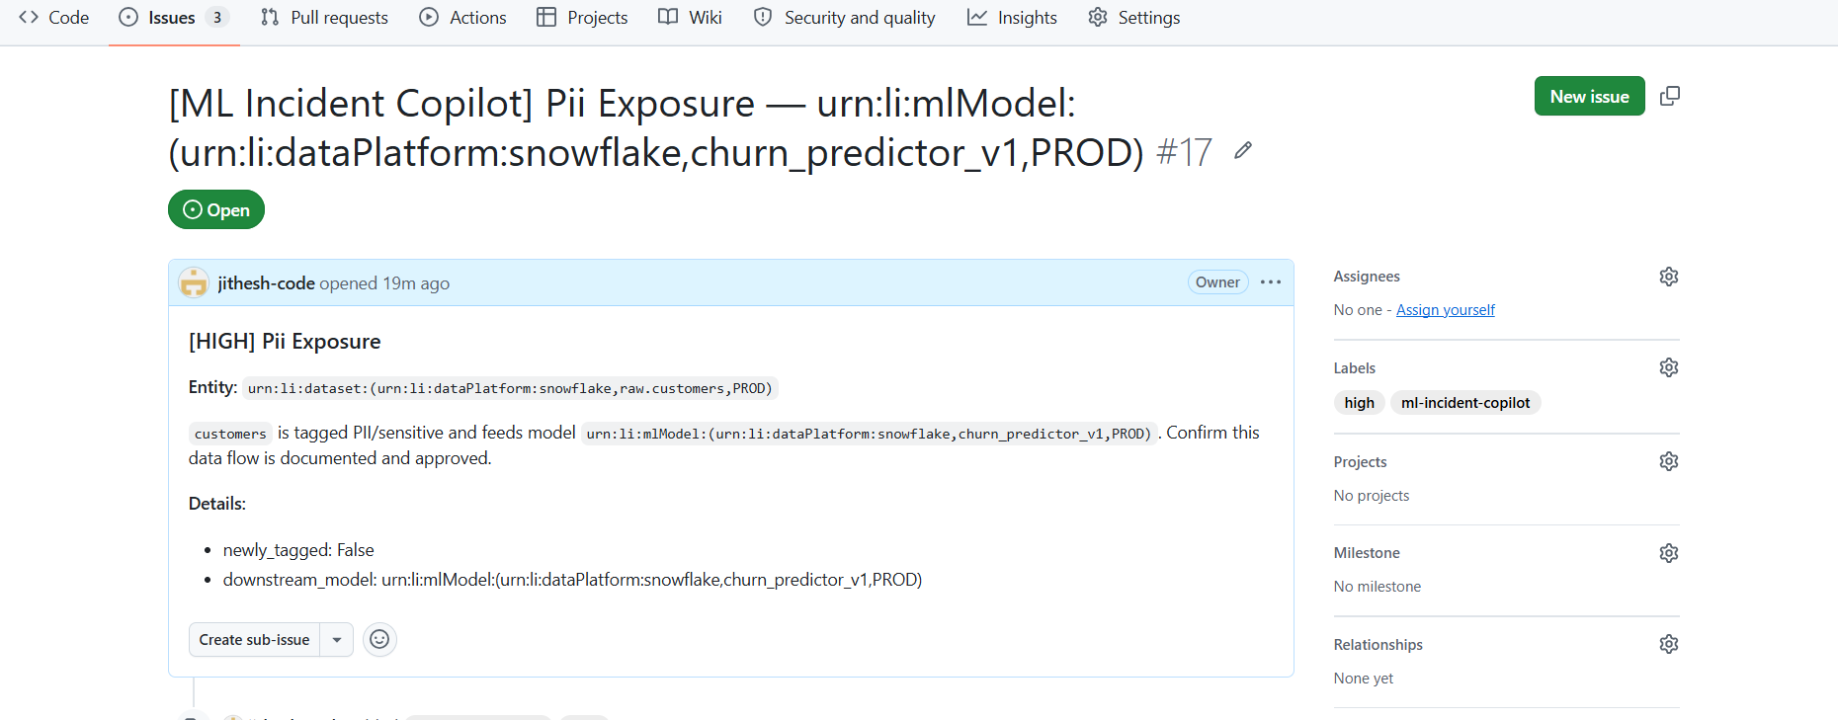1838x720 pixels.
Task: Edit issue title with pencil icon
Action: (x=1243, y=150)
